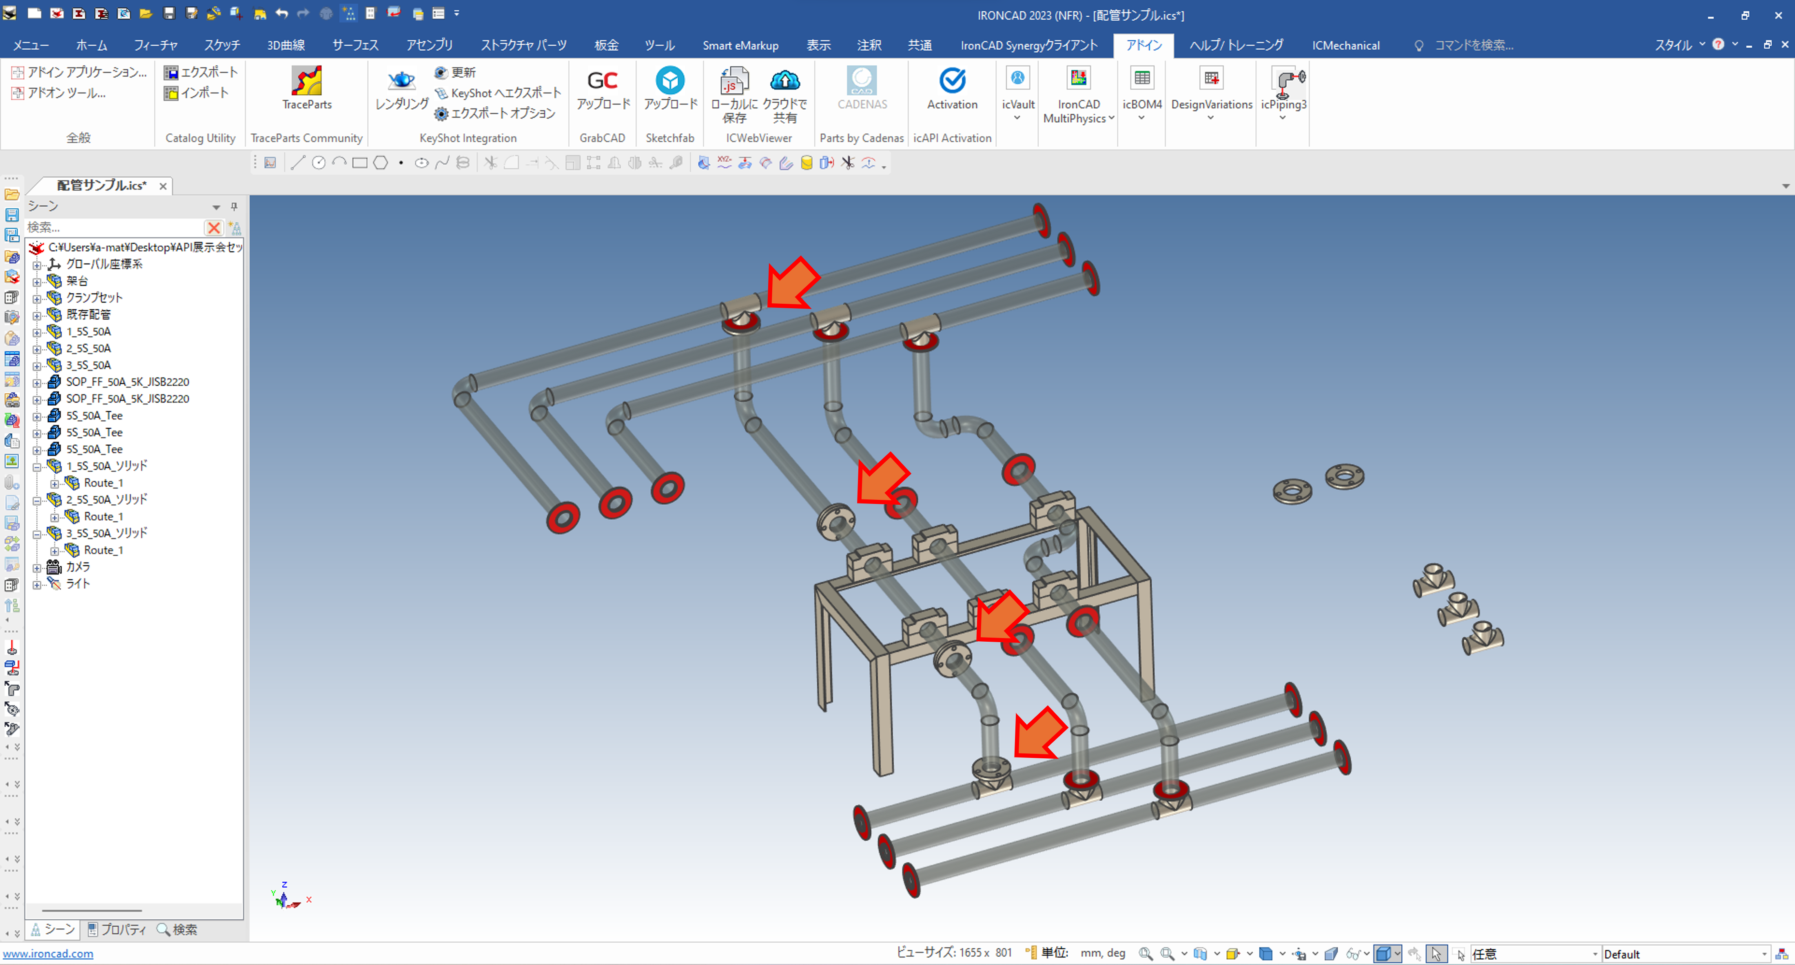Image resolution: width=1795 pixels, height=965 pixels.
Task: Open the www.ironcad.com link
Action: pos(48,953)
